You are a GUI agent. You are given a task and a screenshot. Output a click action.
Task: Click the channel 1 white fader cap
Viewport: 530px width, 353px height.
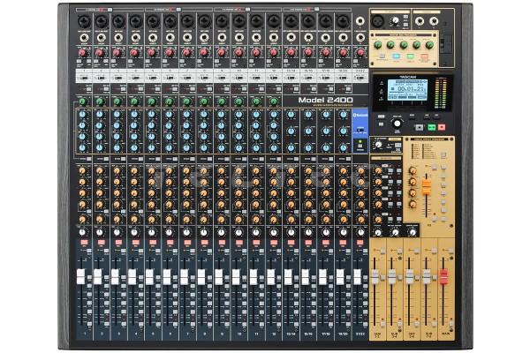click(81, 276)
